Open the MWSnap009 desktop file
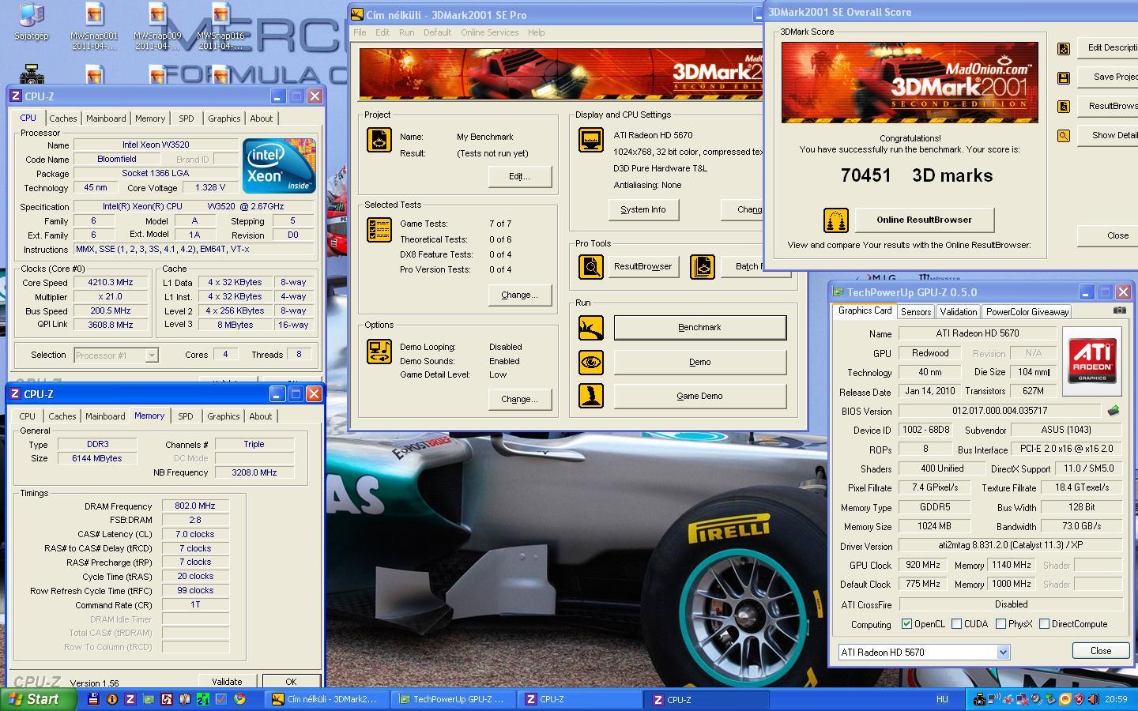Viewport: 1138px width, 711px height. [x=157, y=26]
